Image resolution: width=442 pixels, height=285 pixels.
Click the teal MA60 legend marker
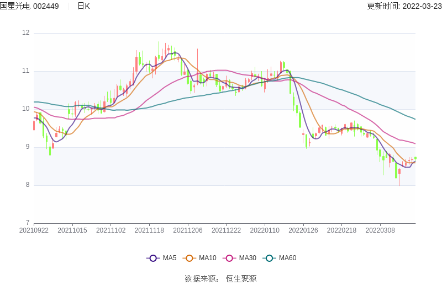coord(270,258)
